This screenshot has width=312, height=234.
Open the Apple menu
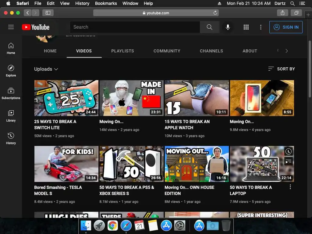(8, 3)
